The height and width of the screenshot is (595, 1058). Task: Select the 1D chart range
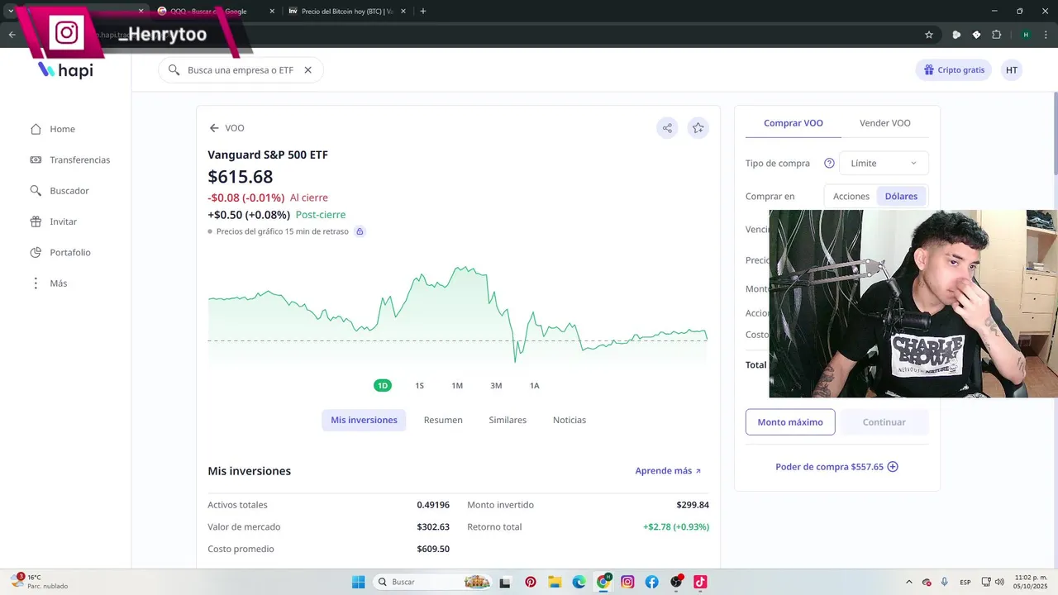pyautogui.click(x=382, y=386)
